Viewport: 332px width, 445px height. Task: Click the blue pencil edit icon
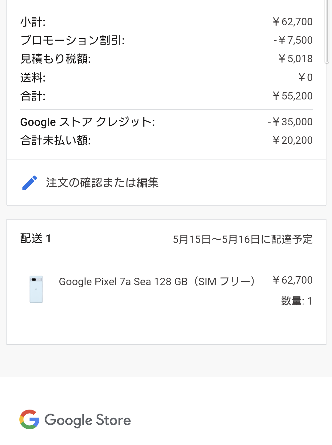pos(30,183)
